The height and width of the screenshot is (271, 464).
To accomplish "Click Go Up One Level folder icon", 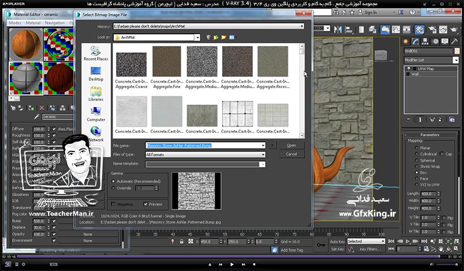I will pos(216,37).
